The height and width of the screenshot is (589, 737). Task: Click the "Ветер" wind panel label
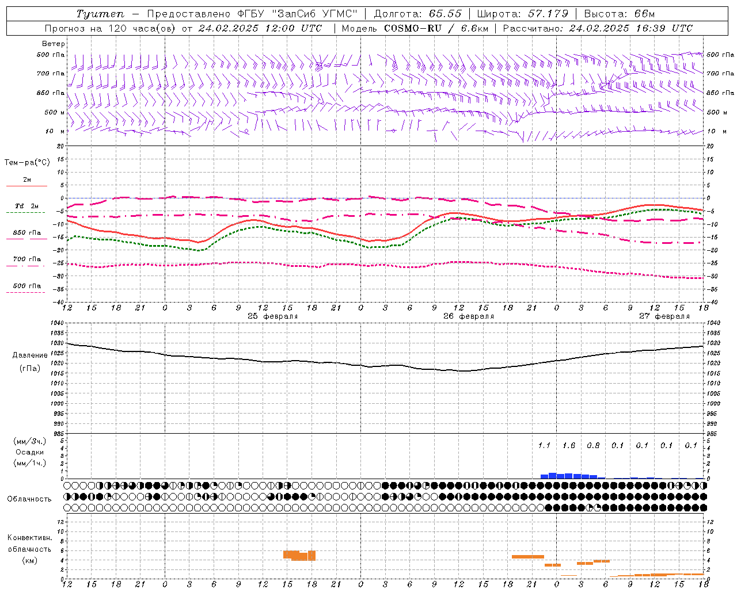(x=54, y=44)
